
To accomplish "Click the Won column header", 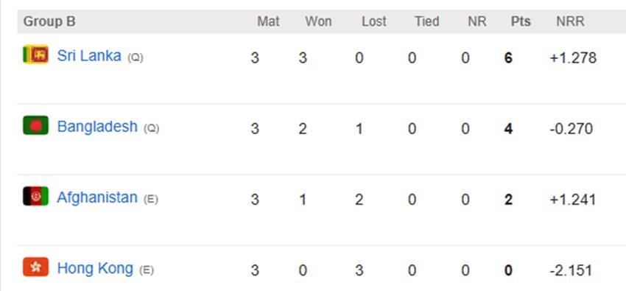I will [318, 21].
